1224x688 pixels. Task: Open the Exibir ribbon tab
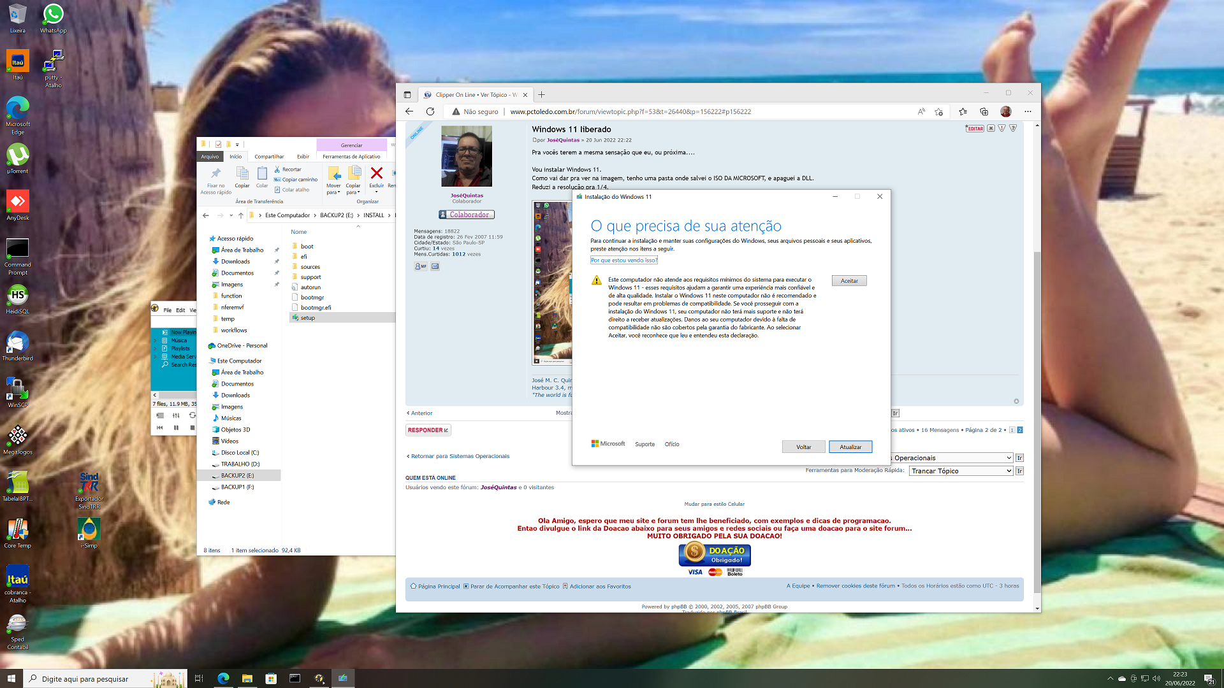click(303, 157)
